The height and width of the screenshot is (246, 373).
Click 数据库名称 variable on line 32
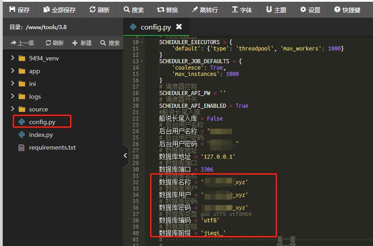pos(175,182)
